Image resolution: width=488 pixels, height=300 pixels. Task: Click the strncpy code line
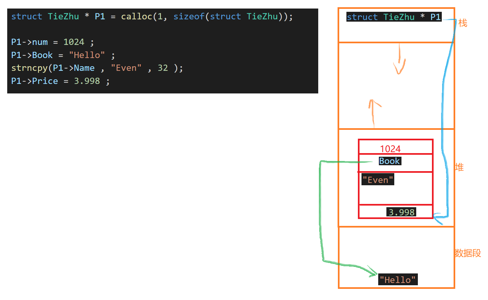tap(97, 68)
